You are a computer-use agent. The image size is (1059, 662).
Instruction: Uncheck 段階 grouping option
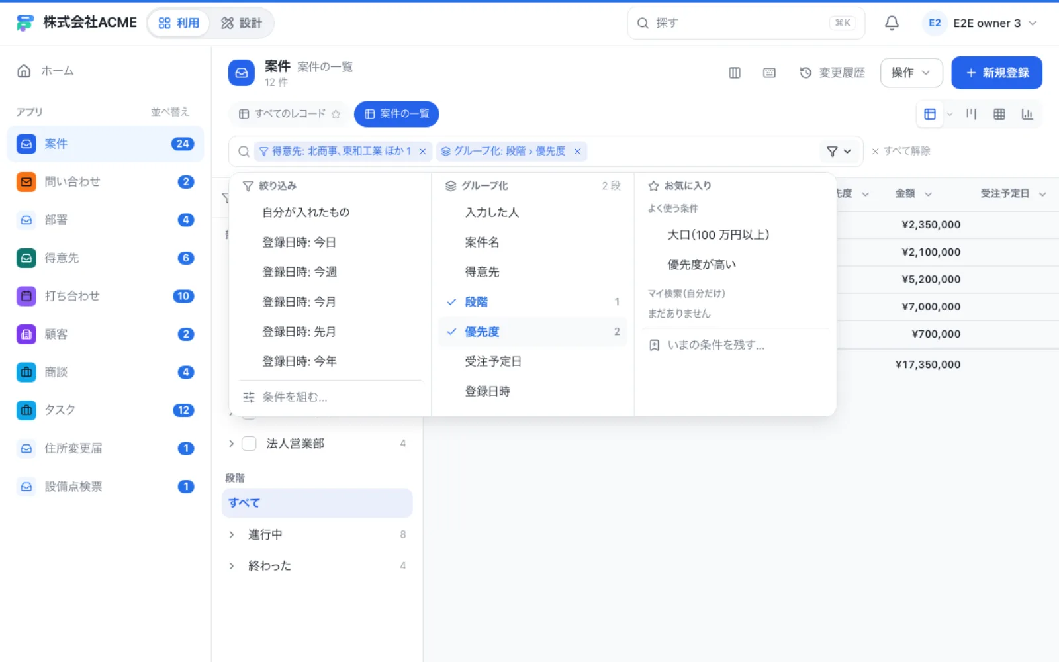[532, 302]
